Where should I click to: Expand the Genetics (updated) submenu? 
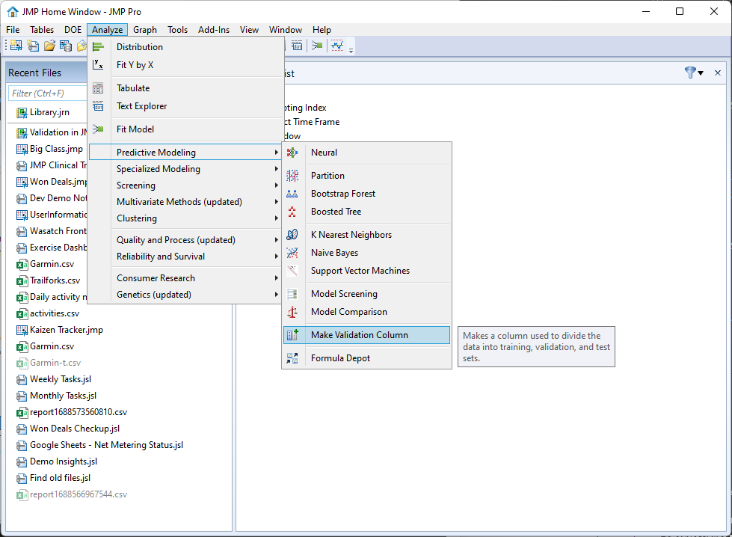point(186,295)
